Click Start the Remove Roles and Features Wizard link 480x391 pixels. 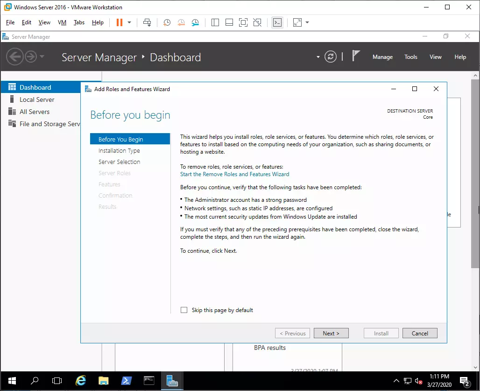pyautogui.click(x=234, y=174)
